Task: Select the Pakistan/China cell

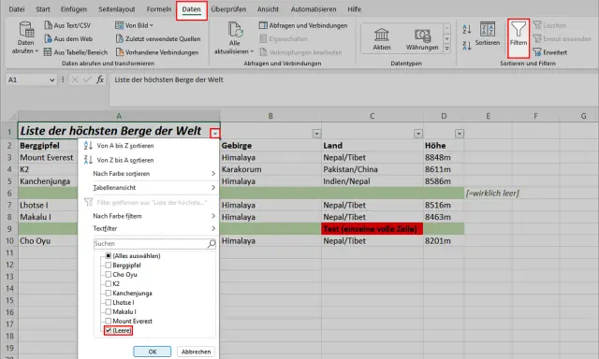Action: pyautogui.click(x=373, y=169)
